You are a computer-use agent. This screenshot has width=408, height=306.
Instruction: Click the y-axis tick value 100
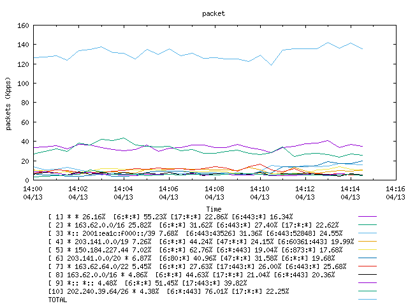pyautogui.click(x=23, y=84)
